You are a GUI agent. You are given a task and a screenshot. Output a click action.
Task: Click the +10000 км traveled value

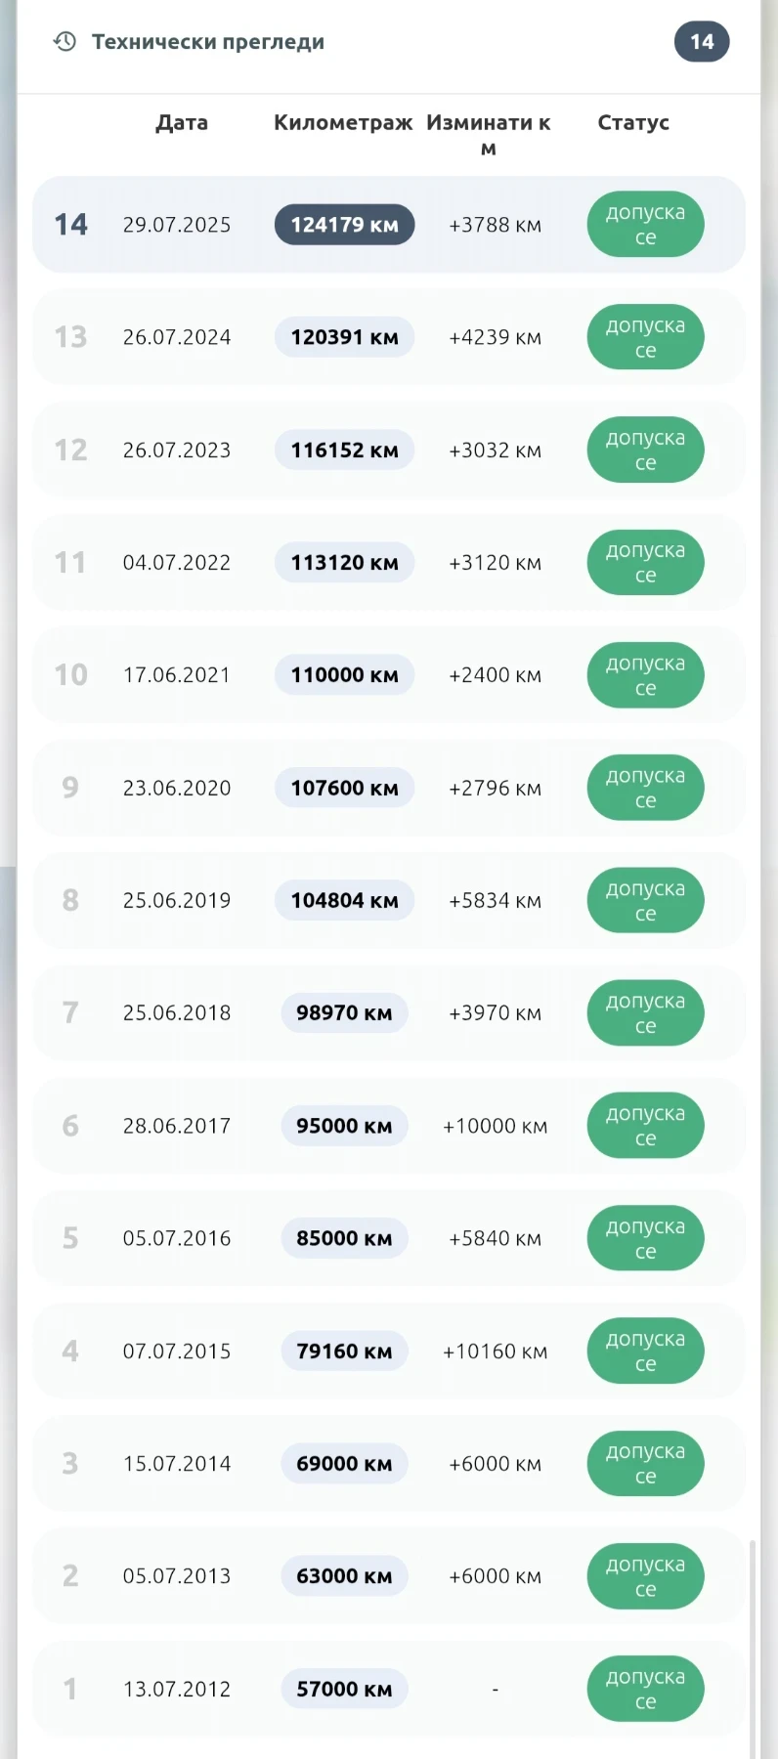click(495, 1126)
